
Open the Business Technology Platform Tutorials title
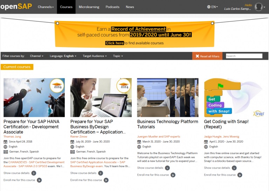tap(168, 124)
